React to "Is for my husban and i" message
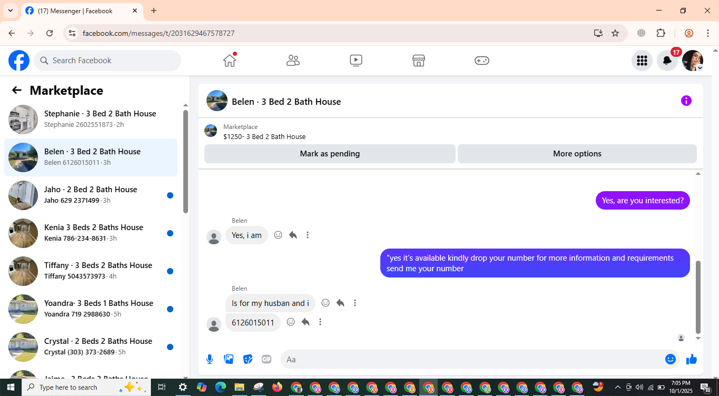 tap(326, 303)
